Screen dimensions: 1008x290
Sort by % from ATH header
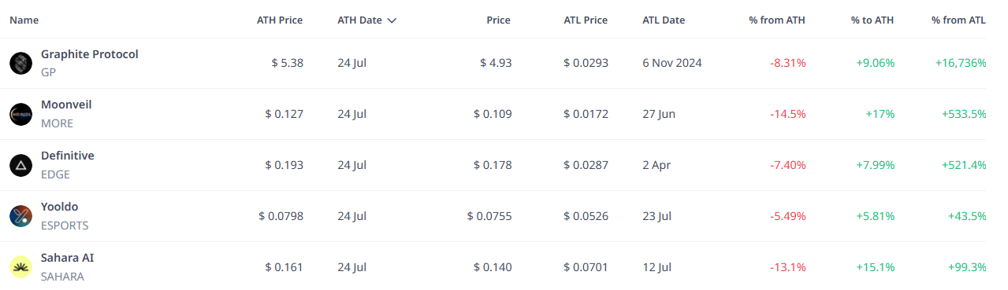[777, 20]
